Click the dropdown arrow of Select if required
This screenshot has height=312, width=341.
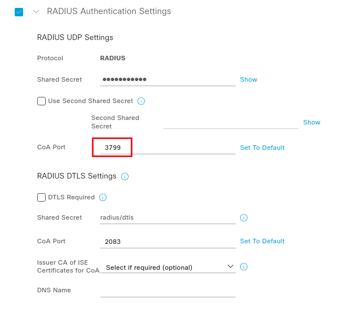pos(231,266)
